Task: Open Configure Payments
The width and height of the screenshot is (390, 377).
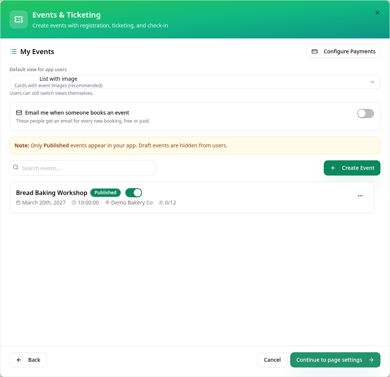Action: coord(343,51)
